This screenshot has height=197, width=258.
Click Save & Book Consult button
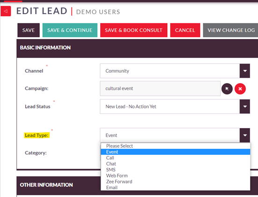[x=134, y=30]
